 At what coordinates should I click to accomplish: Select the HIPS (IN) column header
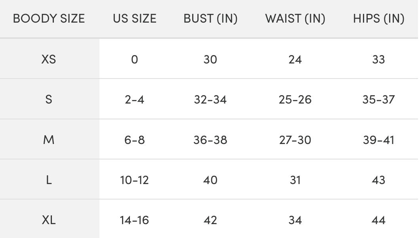pyautogui.click(x=379, y=19)
